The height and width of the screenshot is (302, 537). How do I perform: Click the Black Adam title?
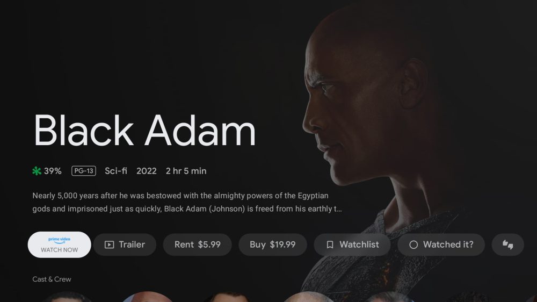[144, 130]
